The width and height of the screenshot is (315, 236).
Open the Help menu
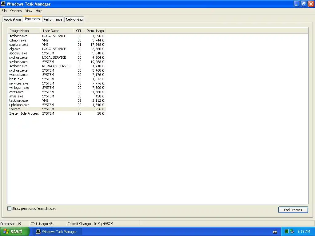pos(39,11)
